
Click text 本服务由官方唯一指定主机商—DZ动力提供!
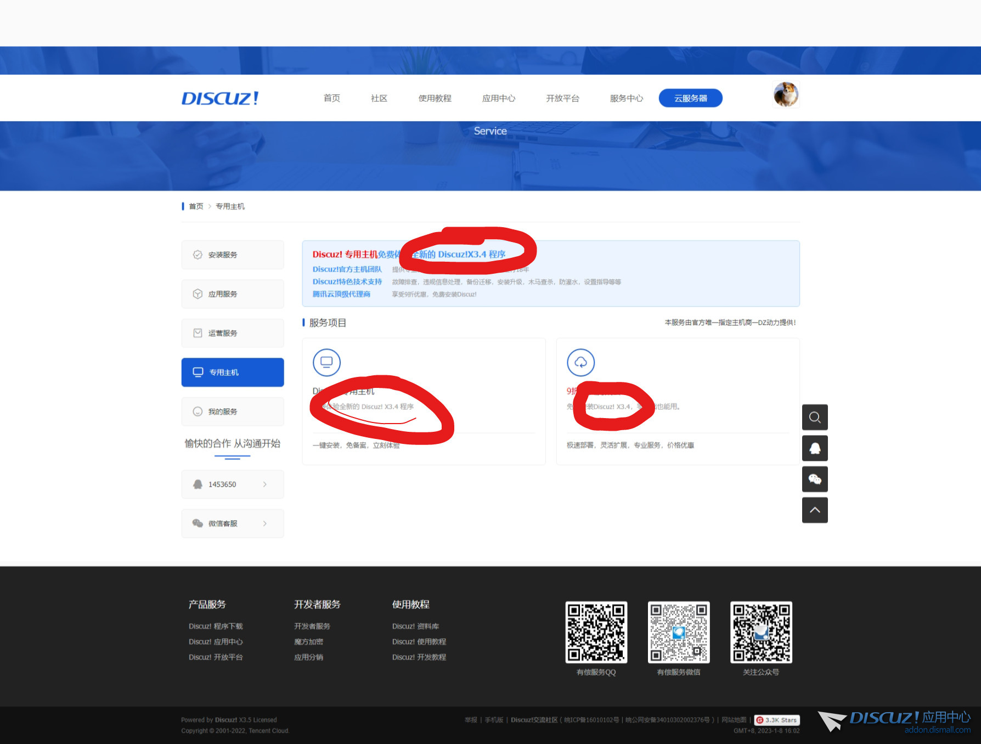point(730,323)
